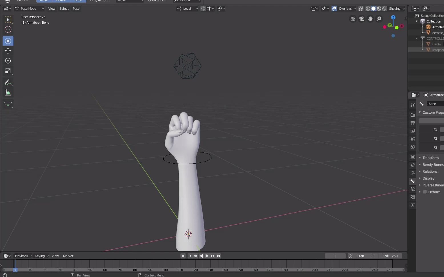This screenshot has width=444, height=277.
Task: Jump to the timeline start frame
Action: 190,256
